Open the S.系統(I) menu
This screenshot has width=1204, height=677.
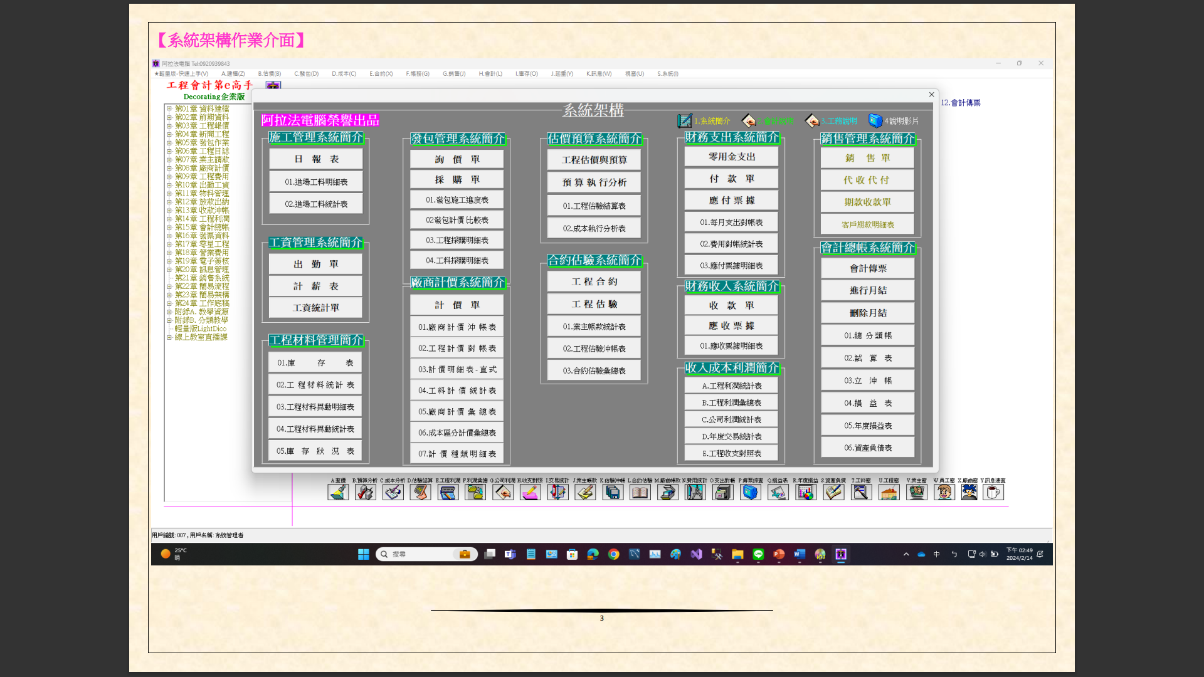click(668, 73)
